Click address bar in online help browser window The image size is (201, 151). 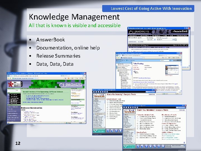pos(141,55)
